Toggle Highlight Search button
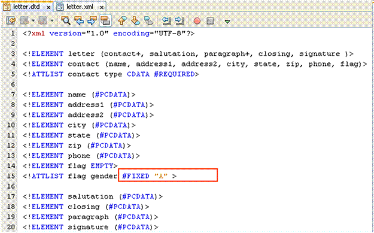 (105, 21)
